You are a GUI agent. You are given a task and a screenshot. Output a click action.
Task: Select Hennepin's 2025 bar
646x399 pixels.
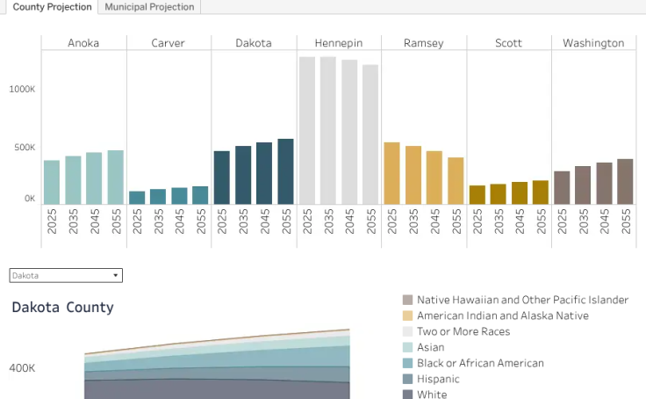[x=307, y=130]
